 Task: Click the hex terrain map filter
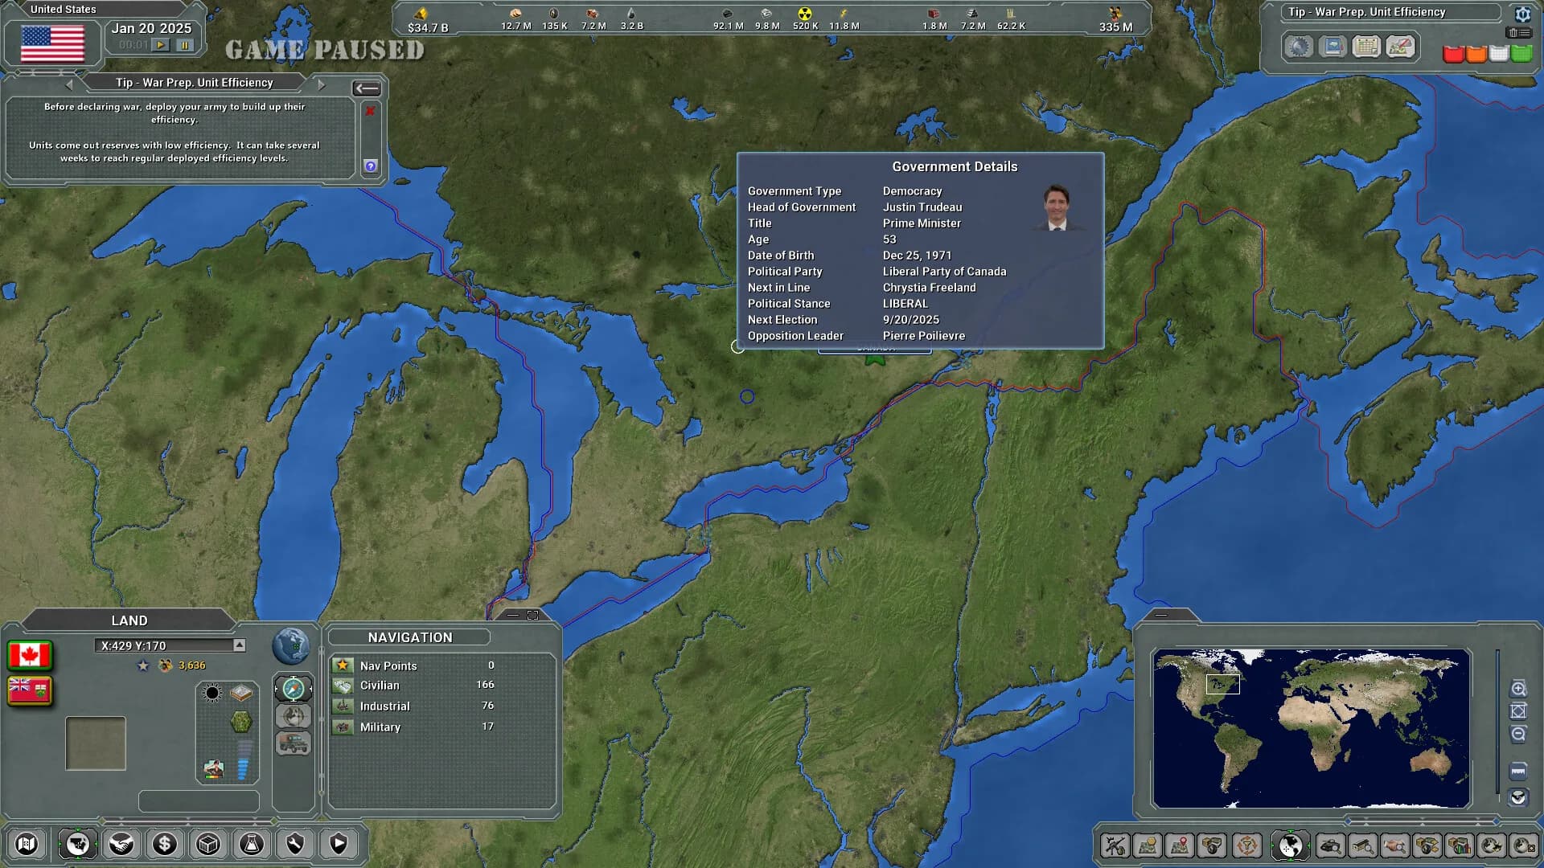click(1148, 845)
